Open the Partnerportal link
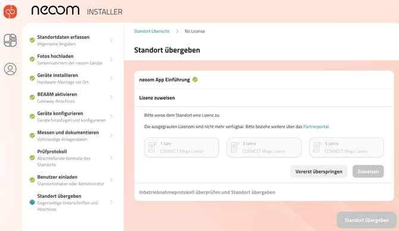Screen dimensions: 399x231 coord(316,126)
